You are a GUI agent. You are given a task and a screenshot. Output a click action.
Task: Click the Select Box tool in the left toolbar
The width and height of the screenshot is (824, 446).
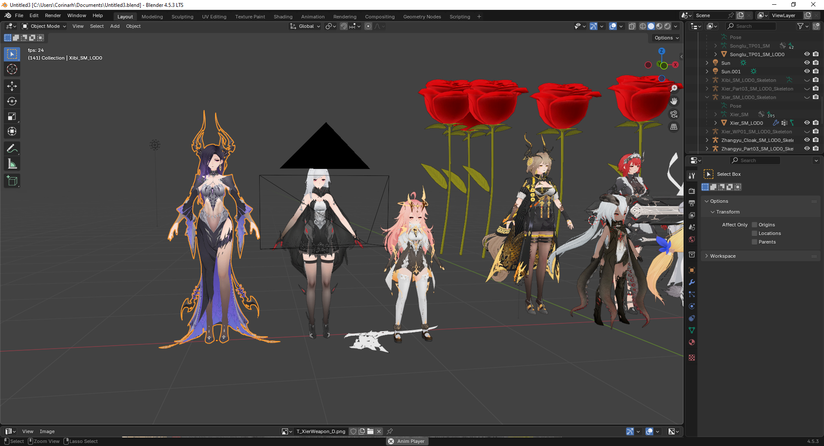coord(12,54)
